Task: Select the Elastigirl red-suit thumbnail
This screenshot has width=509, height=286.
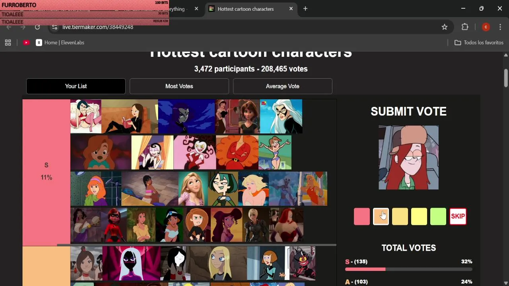Action: [114, 225]
